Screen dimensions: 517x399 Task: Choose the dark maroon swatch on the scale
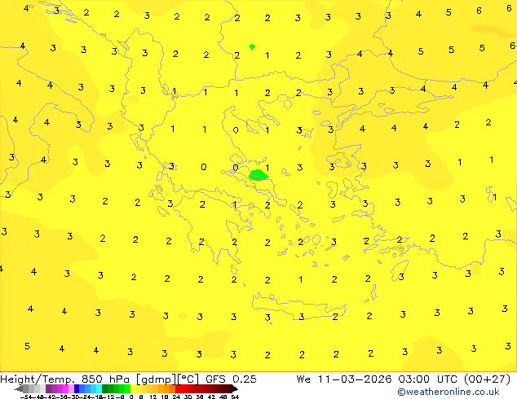[x=229, y=388]
